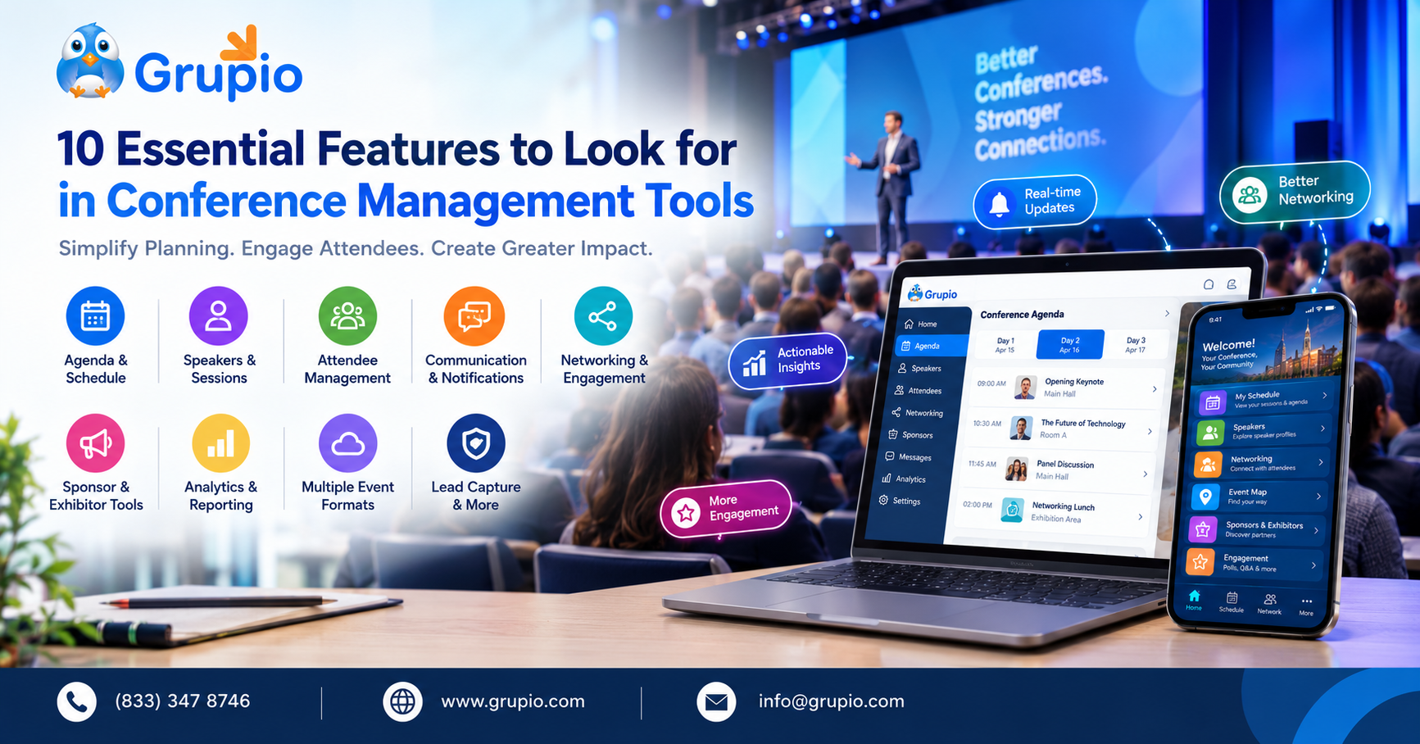
Task: Click the Speakers & Sessions person icon
Action: (218, 316)
